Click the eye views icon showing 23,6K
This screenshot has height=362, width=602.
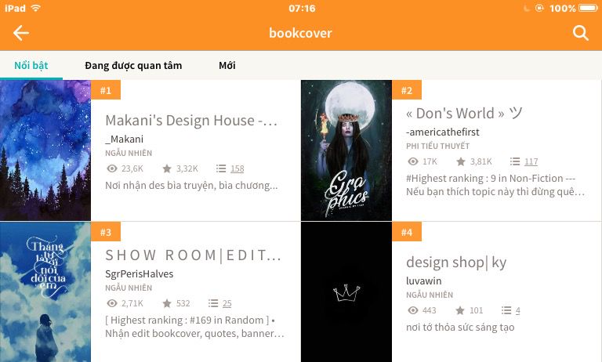112,168
